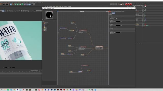
Task: Open yellow File Explorer taskbar icon
Action: [5, 90]
